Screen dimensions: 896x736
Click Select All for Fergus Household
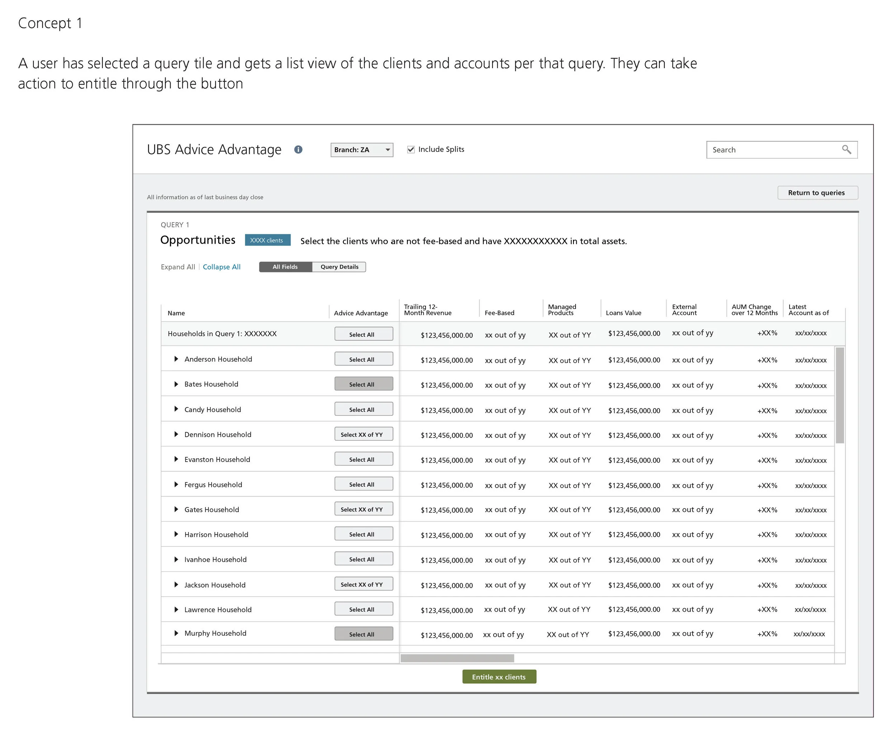tap(363, 484)
